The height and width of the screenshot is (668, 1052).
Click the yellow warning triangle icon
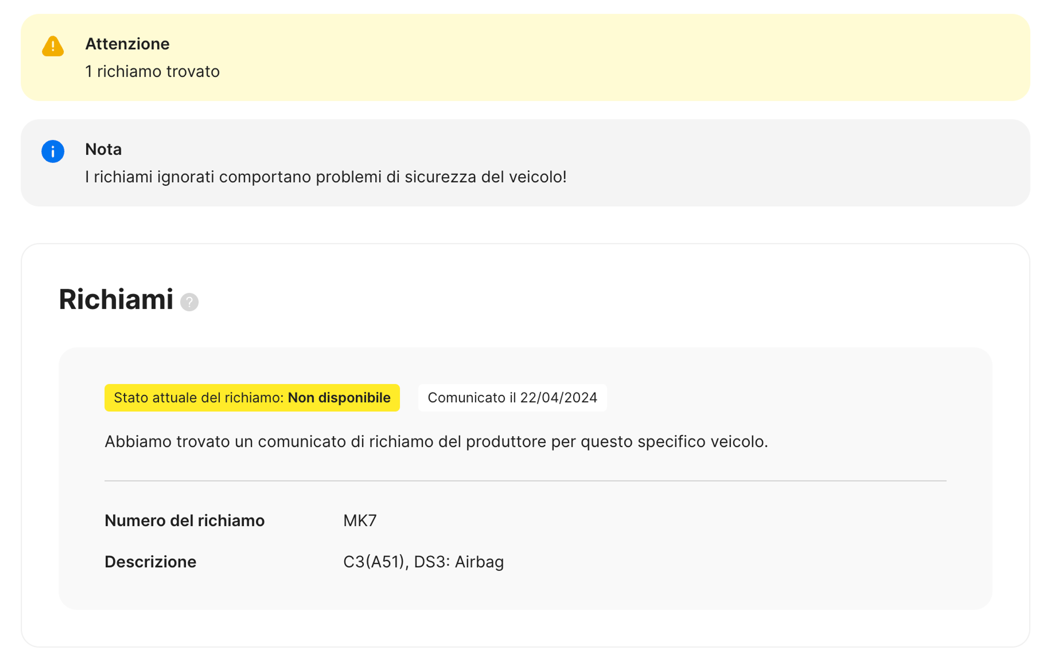(53, 46)
